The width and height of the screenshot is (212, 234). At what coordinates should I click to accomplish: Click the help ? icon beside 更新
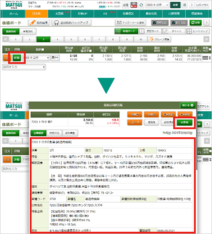pos(207,22)
